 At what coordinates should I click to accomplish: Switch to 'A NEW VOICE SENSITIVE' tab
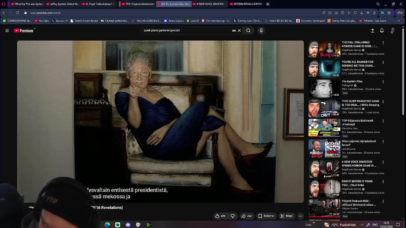210,4
